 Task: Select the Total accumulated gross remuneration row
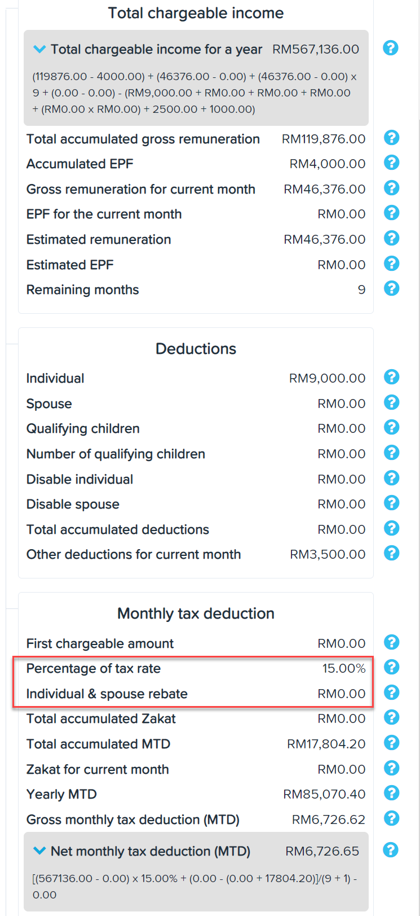point(196,139)
